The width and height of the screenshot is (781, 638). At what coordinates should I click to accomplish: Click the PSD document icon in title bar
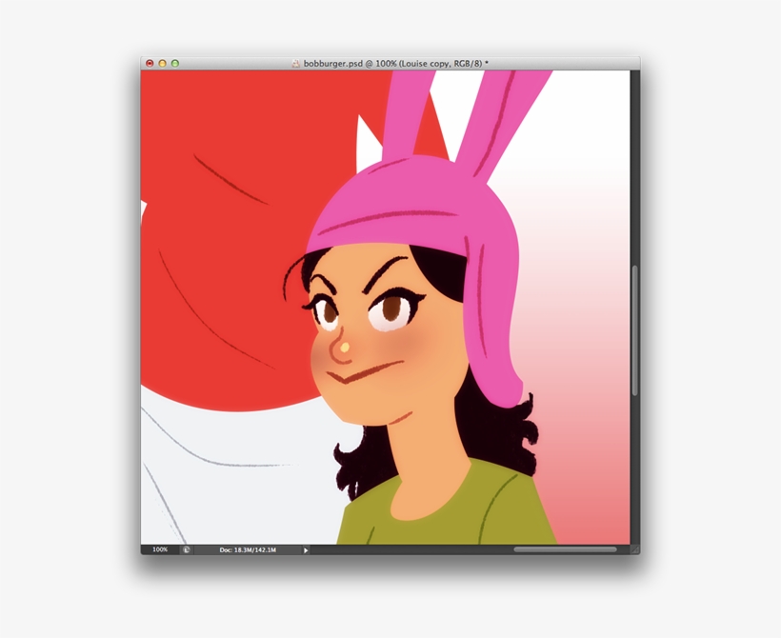click(296, 63)
